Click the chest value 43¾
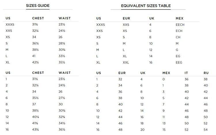216x135 pixels. pos(36,130)
